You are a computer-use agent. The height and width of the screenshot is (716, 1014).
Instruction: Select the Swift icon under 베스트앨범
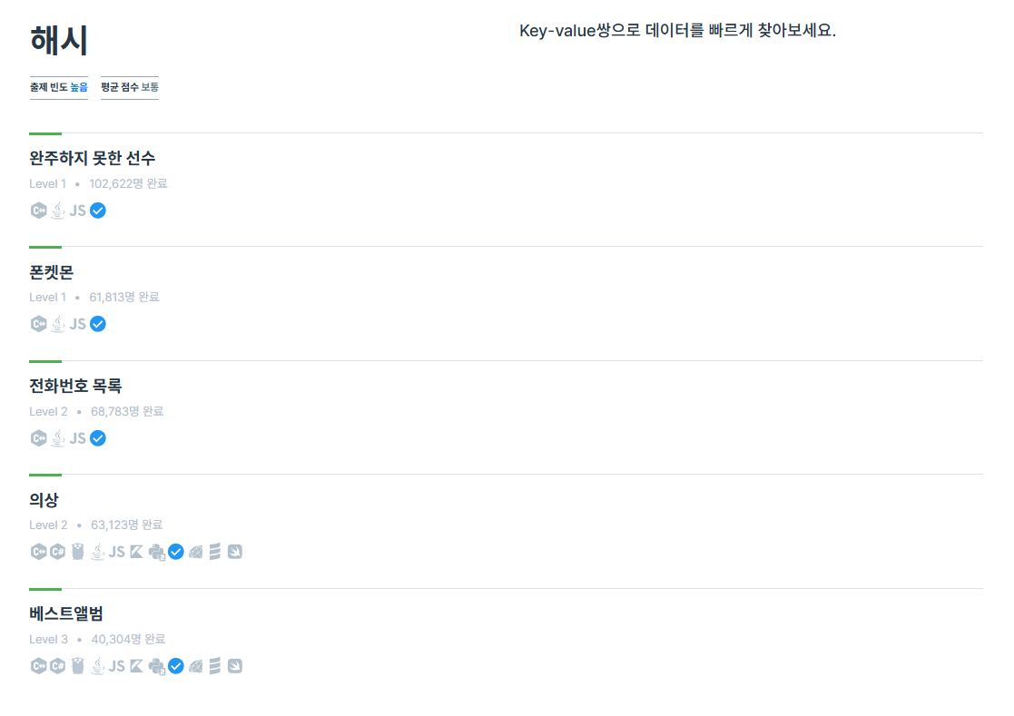(x=234, y=666)
